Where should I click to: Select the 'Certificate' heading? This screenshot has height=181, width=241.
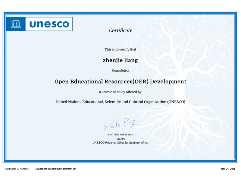pyautogui.click(x=120, y=30)
